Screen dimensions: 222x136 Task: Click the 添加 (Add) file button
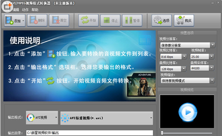click(x=15, y=21)
